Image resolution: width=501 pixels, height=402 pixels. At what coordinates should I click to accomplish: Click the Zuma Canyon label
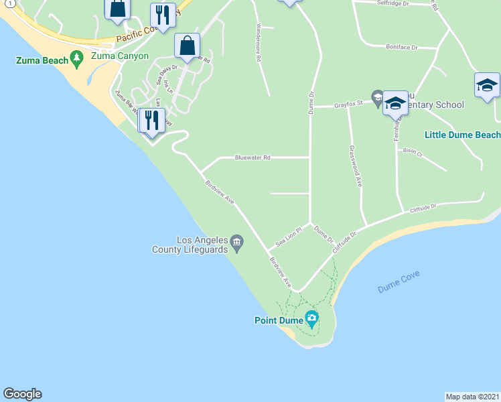[x=120, y=56]
